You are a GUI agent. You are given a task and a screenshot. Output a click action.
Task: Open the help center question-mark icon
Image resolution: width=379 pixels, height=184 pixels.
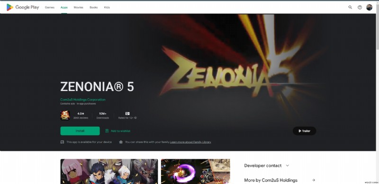360,7
